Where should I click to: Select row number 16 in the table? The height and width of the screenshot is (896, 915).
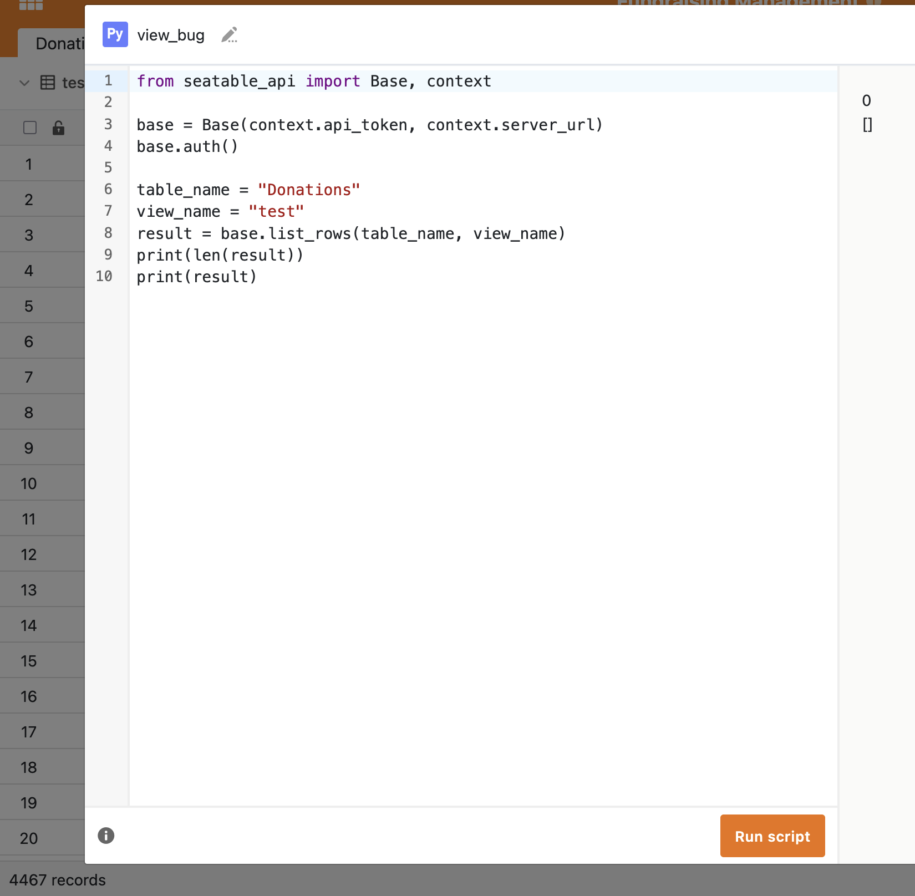(29, 696)
